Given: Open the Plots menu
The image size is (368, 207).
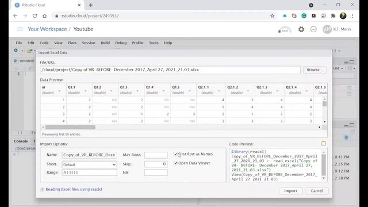Looking at the screenshot, I should point(72,43).
